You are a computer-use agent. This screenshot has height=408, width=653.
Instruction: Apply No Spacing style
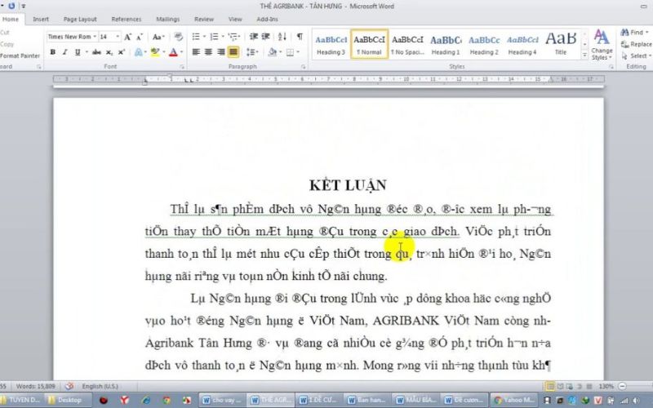(407, 44)
